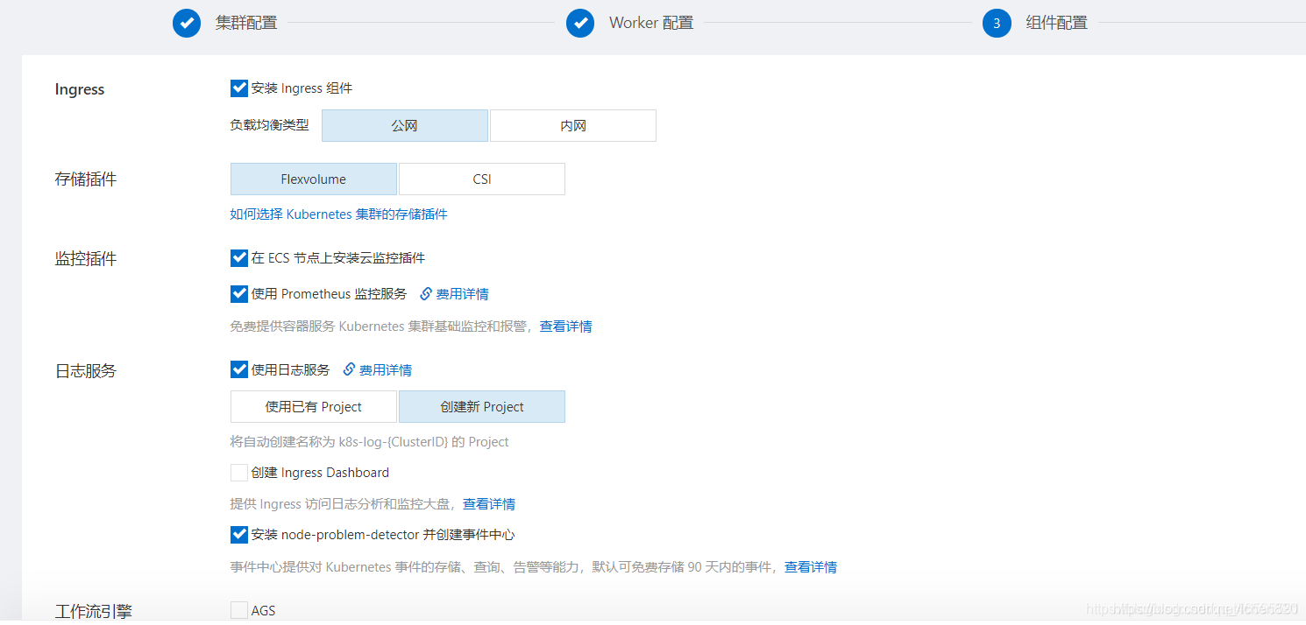This screenshot has height=625, width=1306.
Task: Click the completed Worker 配置 step checkmark icon
Action: coord(580,23)
